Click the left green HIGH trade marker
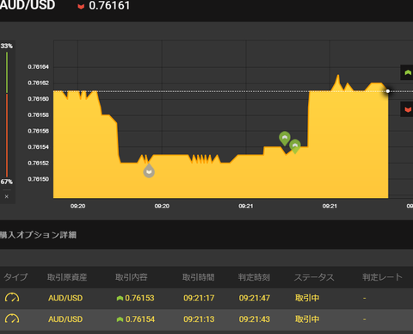 coord(285,139)
